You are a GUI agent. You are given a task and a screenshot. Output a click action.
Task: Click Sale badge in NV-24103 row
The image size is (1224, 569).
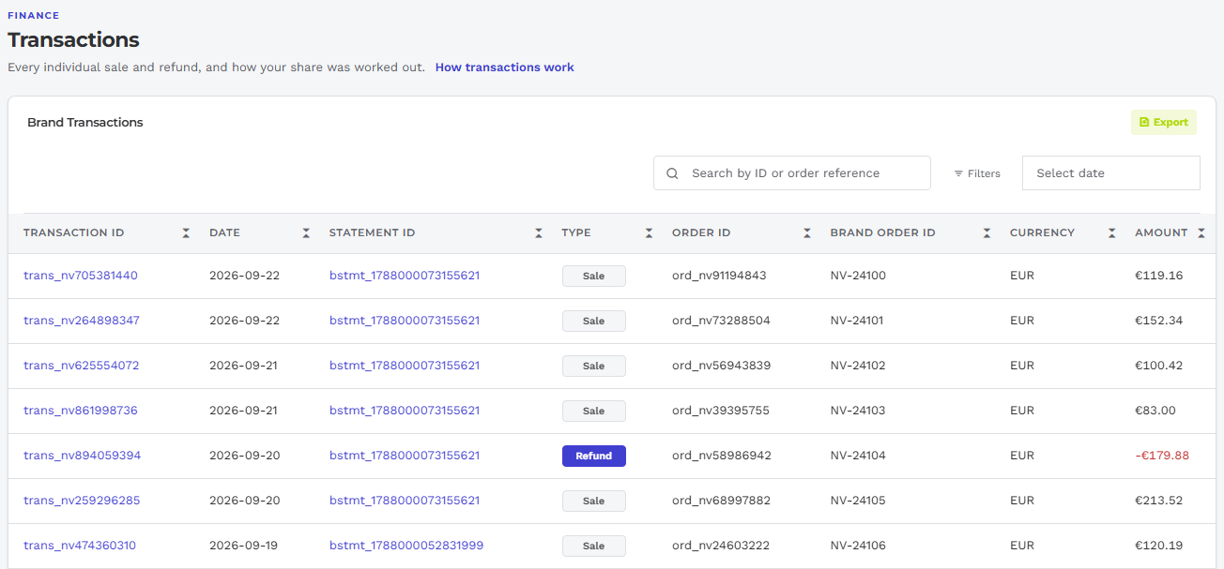tap(594, 411)
